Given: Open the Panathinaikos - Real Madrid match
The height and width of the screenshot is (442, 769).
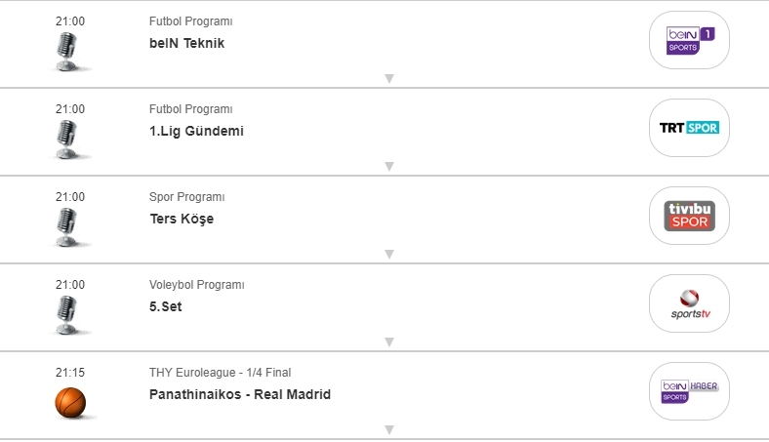Looking at the screenshot, I should pos(239,394).
